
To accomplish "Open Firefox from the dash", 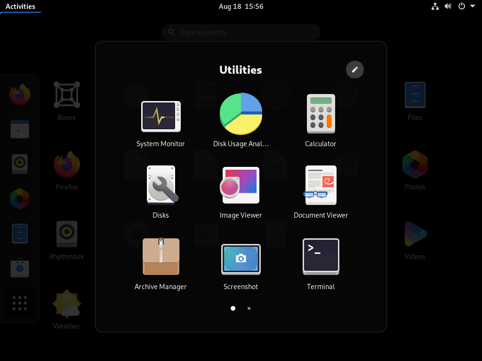I will [20, 94].
